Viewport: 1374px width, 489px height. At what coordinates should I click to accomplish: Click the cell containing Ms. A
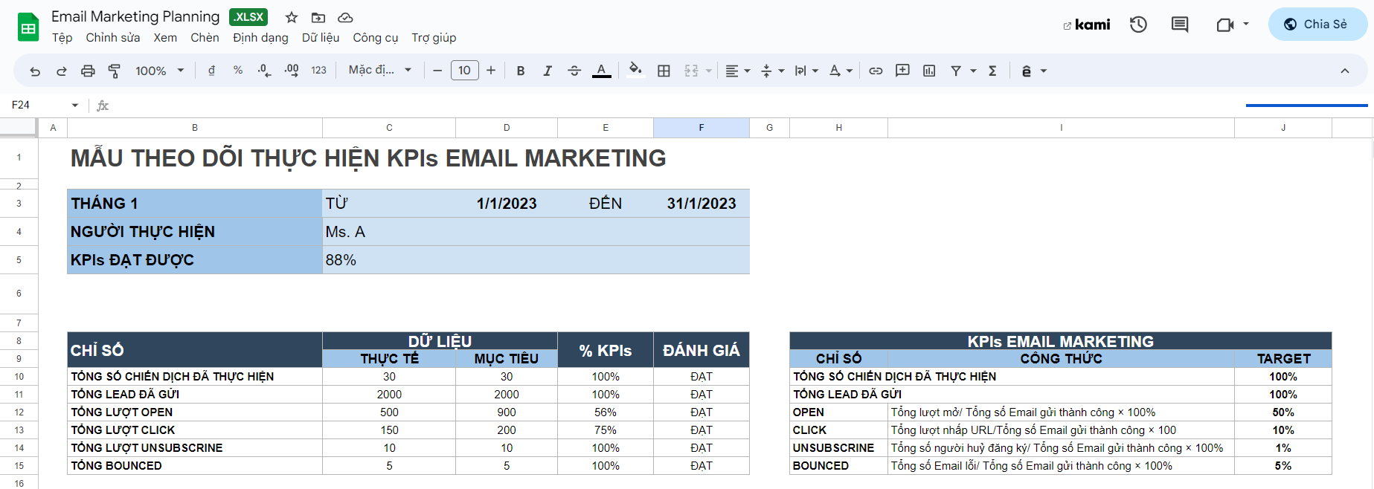pyautogui.click(x=536, y=232)
